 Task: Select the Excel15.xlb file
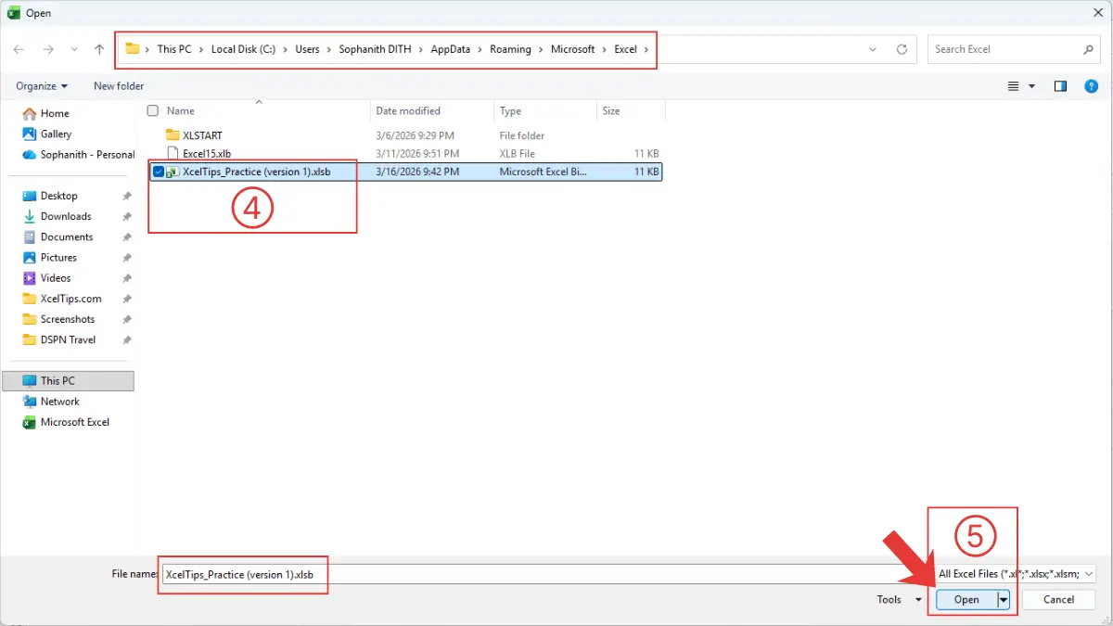(206, 153)
